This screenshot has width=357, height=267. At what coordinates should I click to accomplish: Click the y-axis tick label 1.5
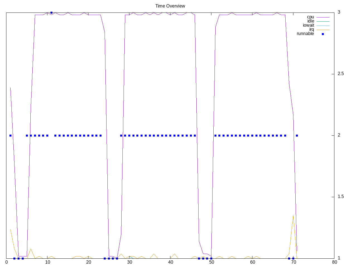341,197
